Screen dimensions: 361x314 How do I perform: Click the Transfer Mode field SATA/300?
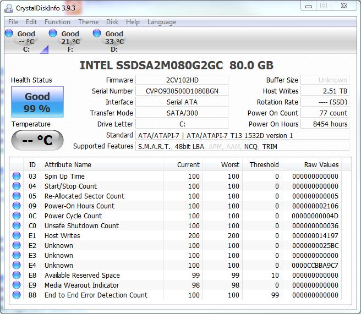tap(182, 113)
